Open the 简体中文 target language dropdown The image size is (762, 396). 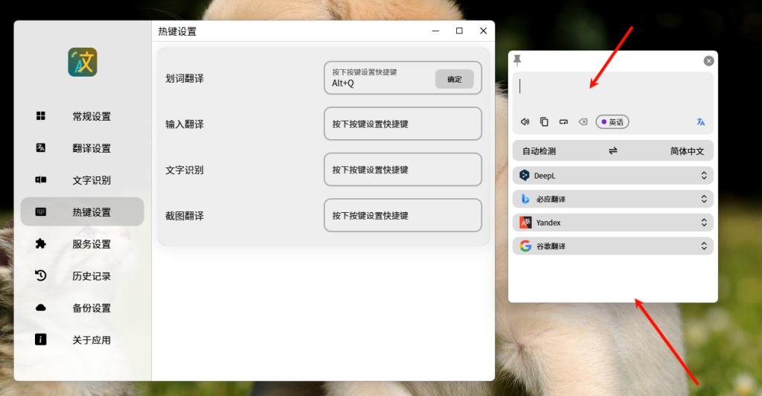click(x=687, y=151)
